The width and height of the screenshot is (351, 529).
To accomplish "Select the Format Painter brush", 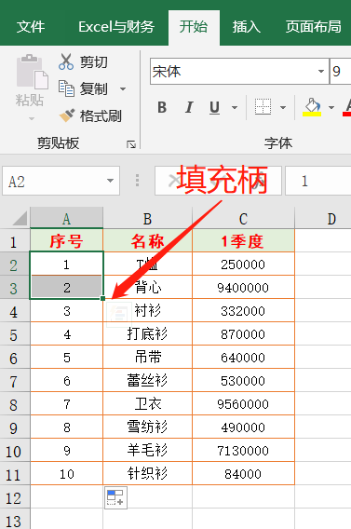I will click(x=67, y=115).
